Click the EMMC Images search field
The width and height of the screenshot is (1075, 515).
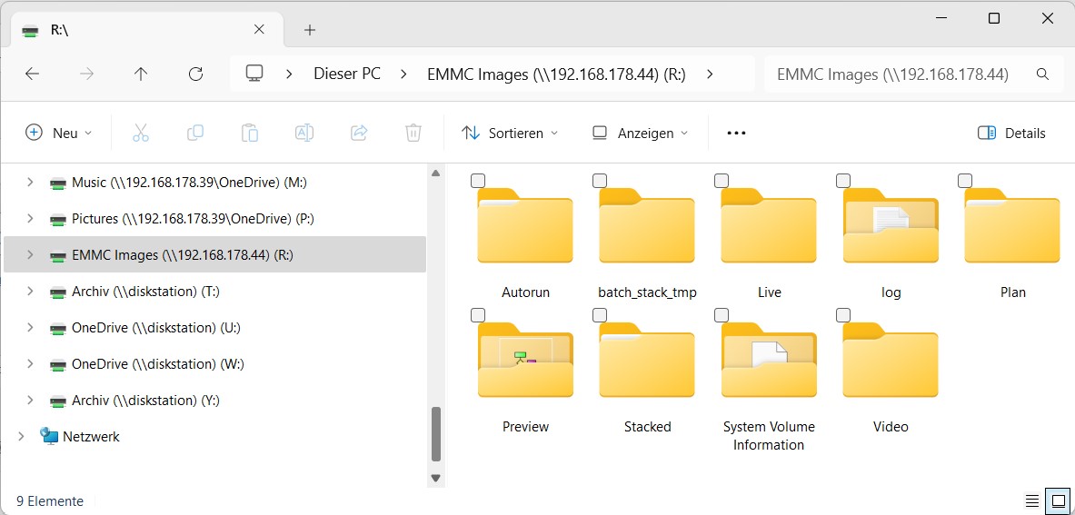point(895,74)
